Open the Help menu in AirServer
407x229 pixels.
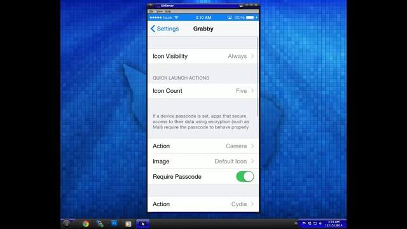tap(168, 11)
